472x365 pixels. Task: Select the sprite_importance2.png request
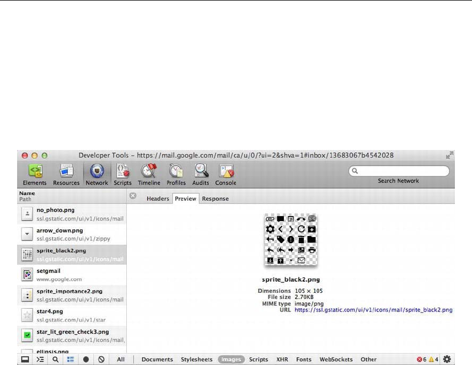point(72,295)
